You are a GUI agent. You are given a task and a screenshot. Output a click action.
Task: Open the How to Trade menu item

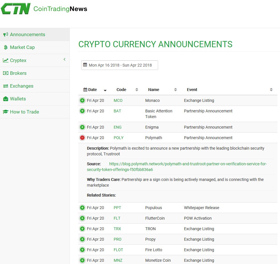35,112
